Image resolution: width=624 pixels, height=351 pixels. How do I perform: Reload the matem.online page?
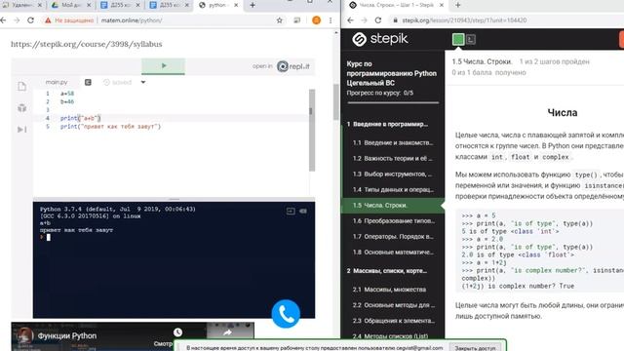30,20
